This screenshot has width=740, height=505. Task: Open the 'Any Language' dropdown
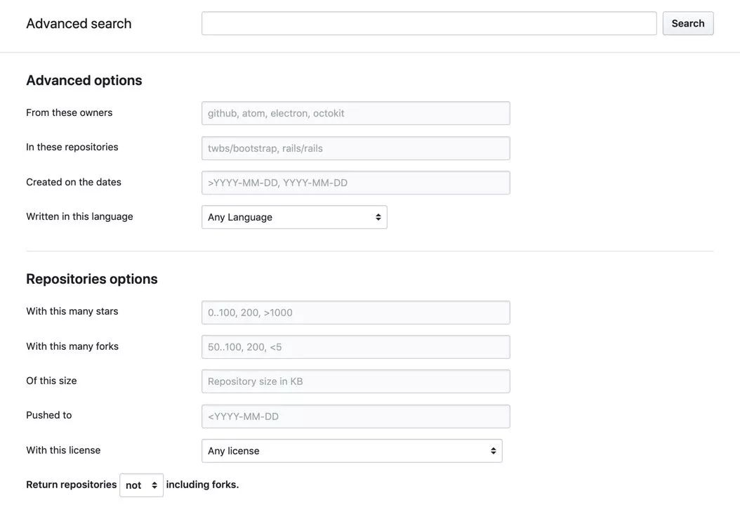294,217
